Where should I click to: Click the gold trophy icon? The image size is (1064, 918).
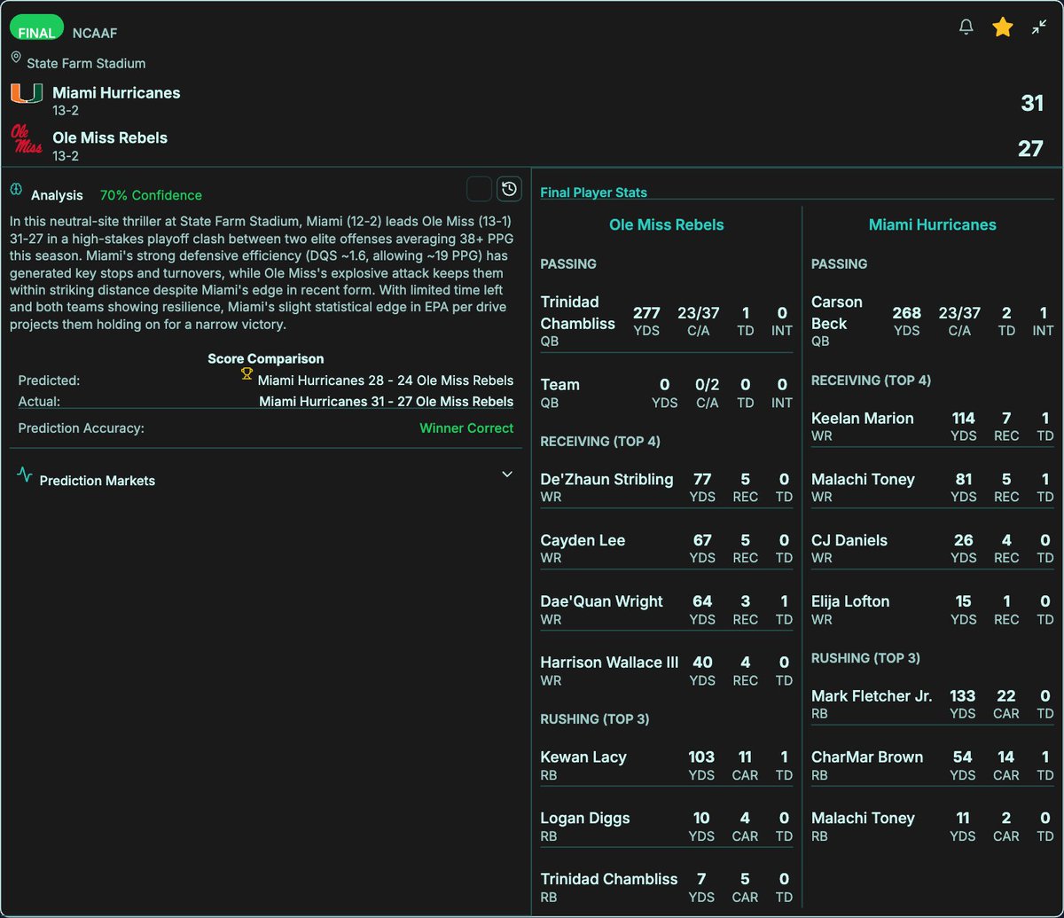247,374
